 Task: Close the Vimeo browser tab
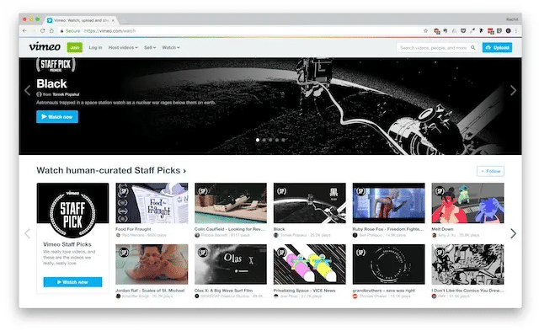pyautogui.click(x=113, y=20)
